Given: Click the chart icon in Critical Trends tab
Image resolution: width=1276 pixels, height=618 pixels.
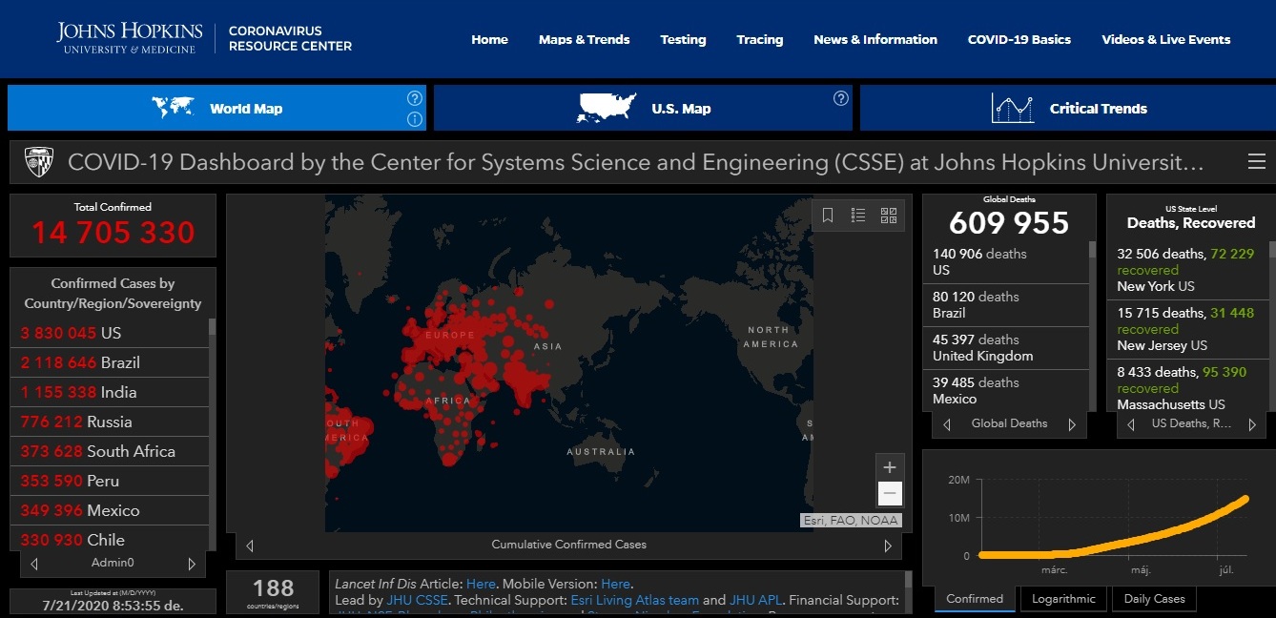Looking at the screenshot, I should tap(1013, 108).
